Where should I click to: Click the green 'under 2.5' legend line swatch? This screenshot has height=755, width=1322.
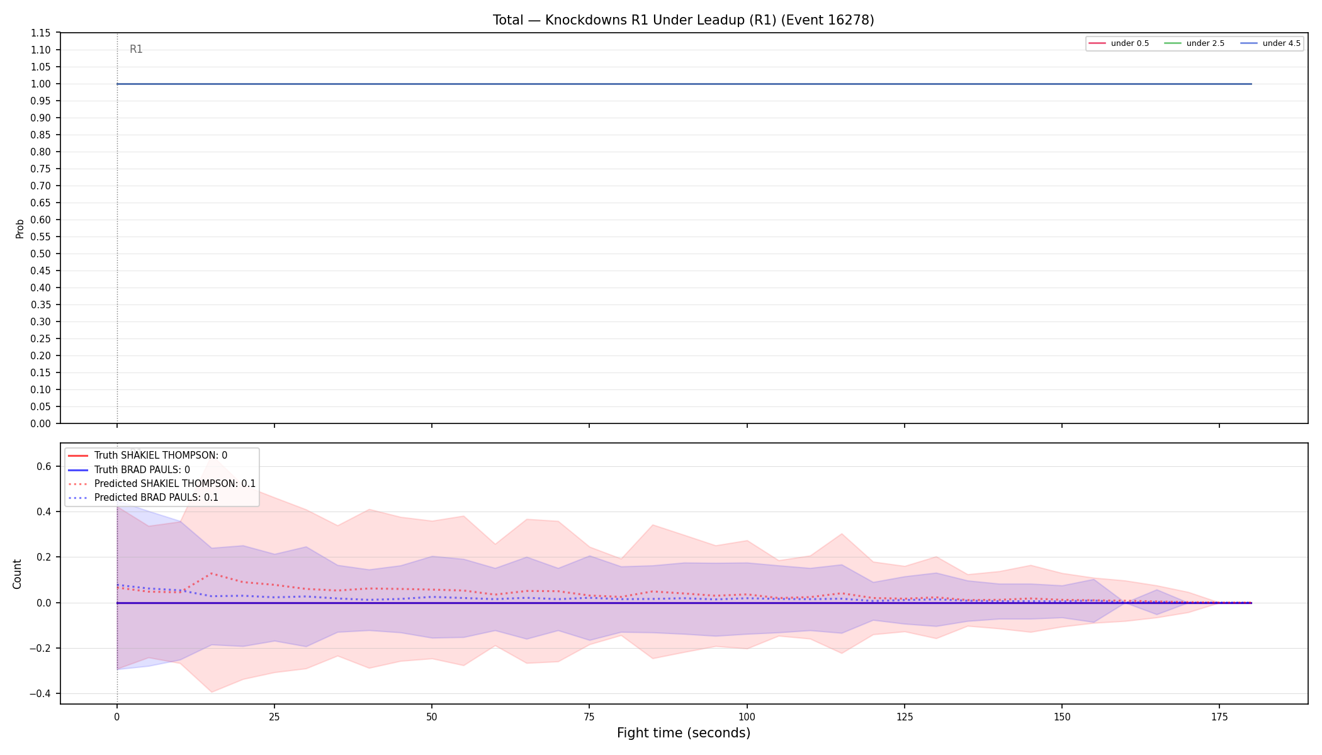point(1173,43)
